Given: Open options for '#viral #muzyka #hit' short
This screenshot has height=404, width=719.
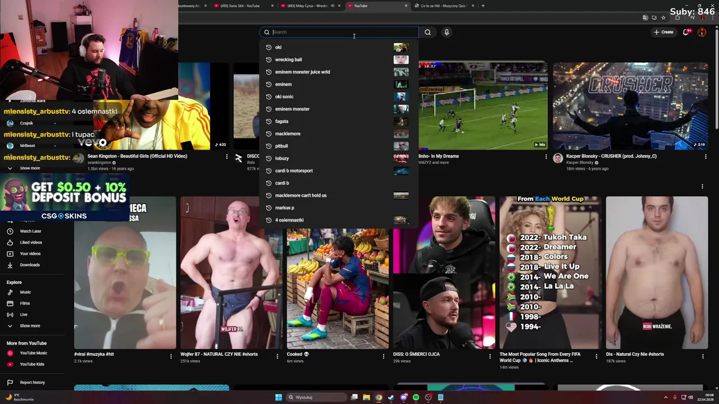Looking at the screenshot, I should click(171, 356).
